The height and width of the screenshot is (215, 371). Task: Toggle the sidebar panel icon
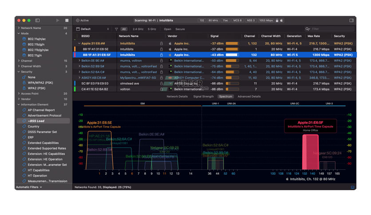tap(37, 20)
